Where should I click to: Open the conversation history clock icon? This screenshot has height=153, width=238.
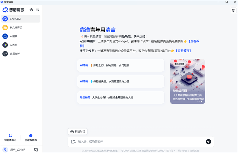point(32,10)
